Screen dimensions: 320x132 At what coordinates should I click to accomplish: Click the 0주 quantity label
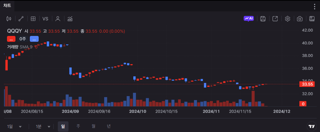[23, 39]
